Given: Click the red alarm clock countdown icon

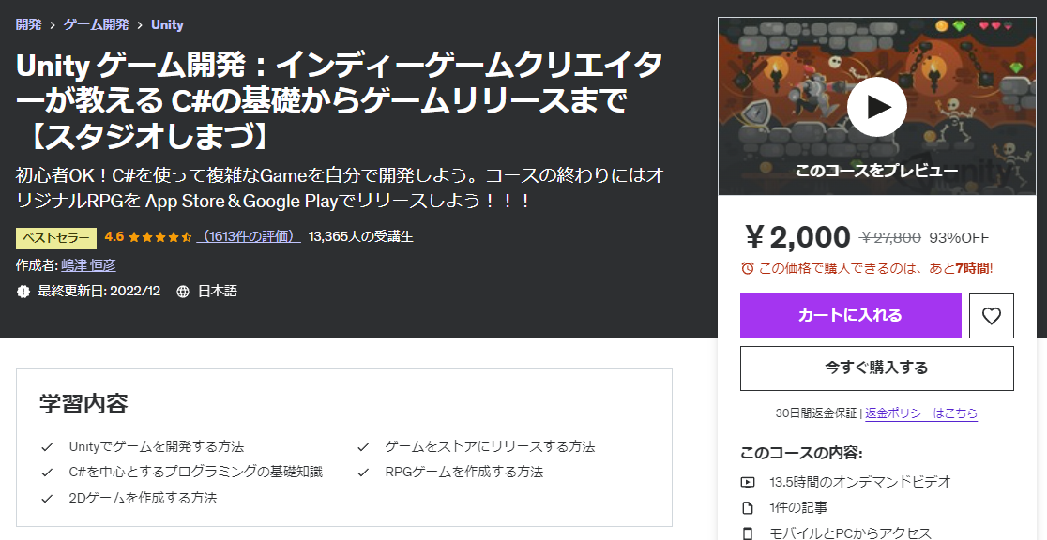Looking at the screenshot, I should click(749, 267).
